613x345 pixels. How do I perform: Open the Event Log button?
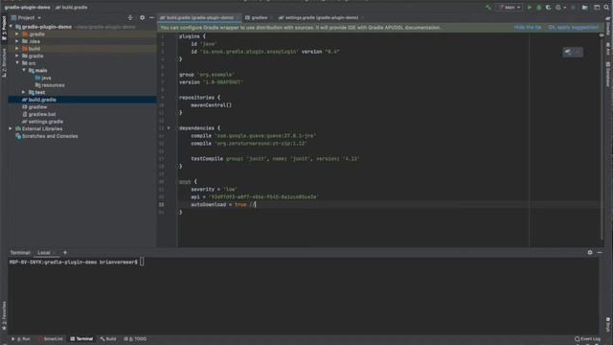tap(587, 339)
